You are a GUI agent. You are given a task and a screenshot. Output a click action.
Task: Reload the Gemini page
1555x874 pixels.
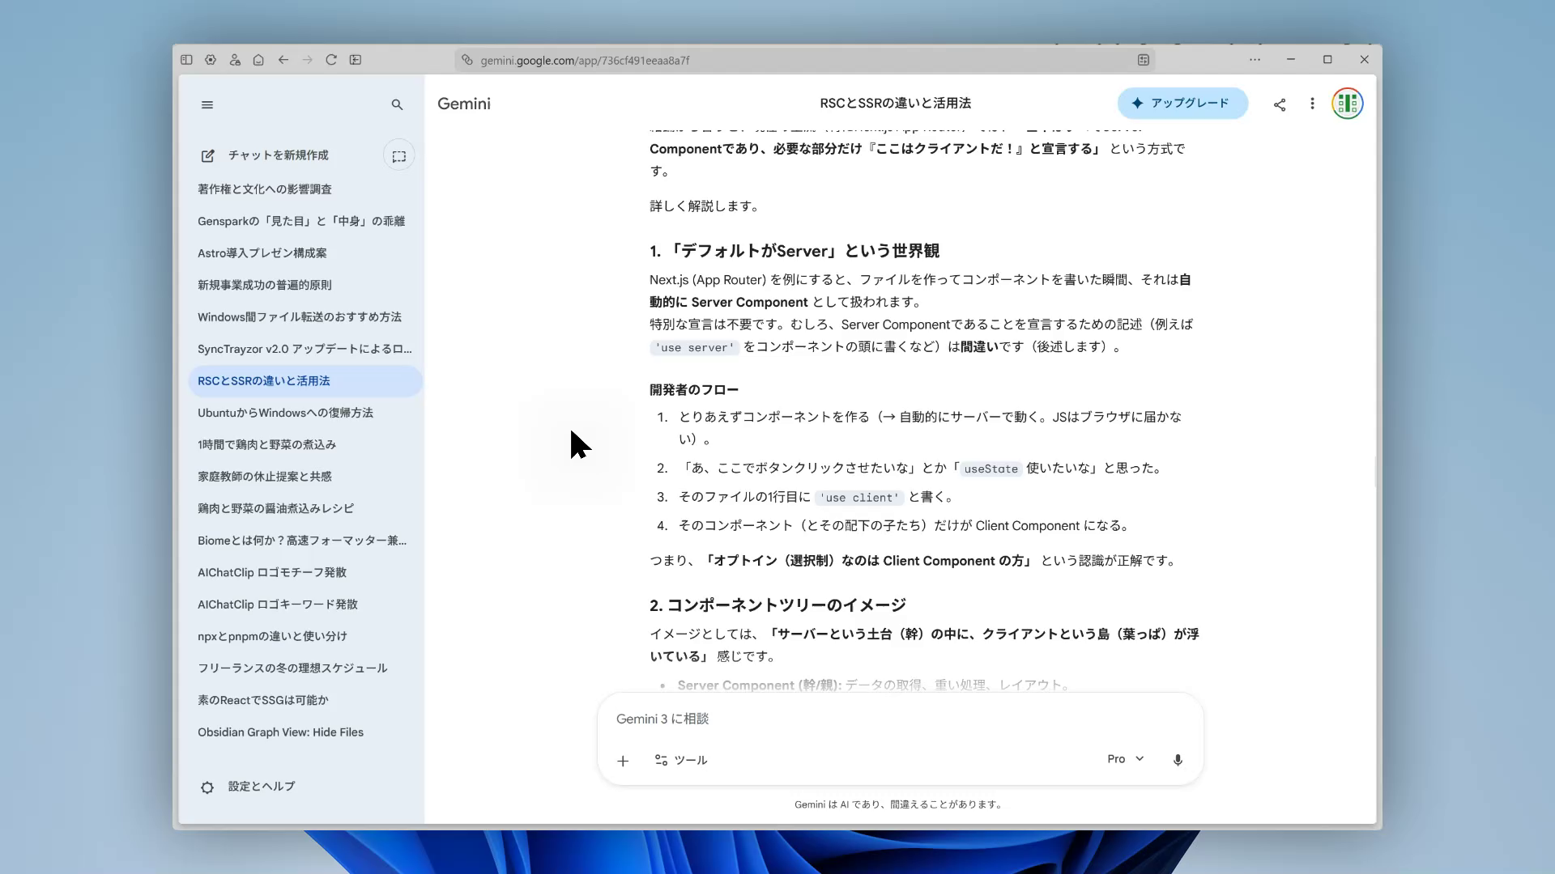331,60
